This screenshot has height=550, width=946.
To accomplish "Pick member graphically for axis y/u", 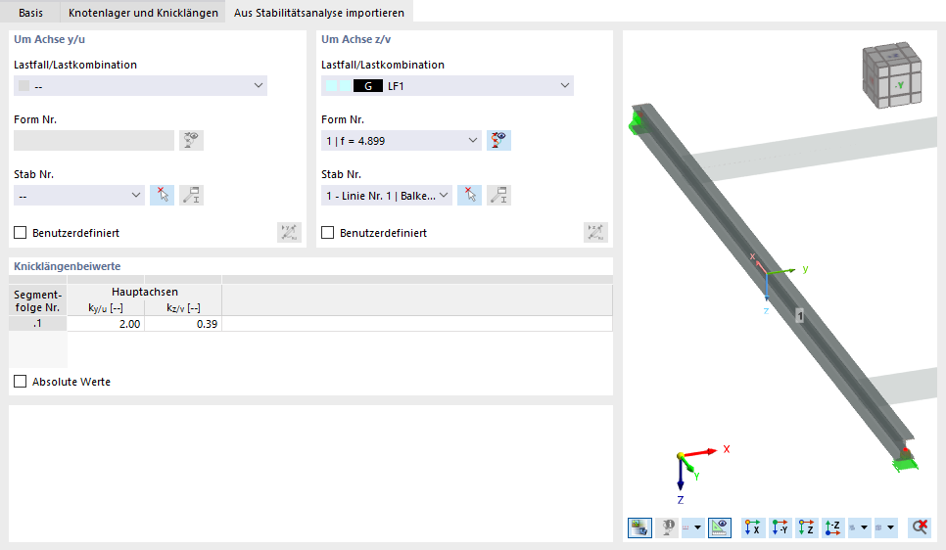I will 162,196.
